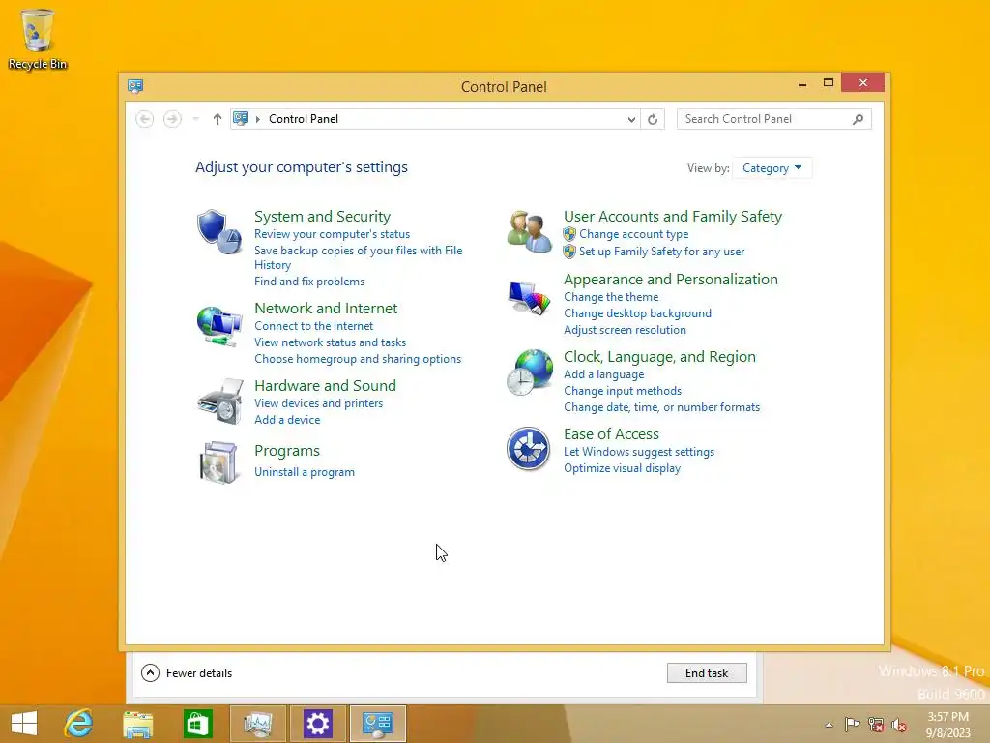This screenshot has height=743, width=990.
Task: Open User Accounts people icon
Action: coord(529,232)
